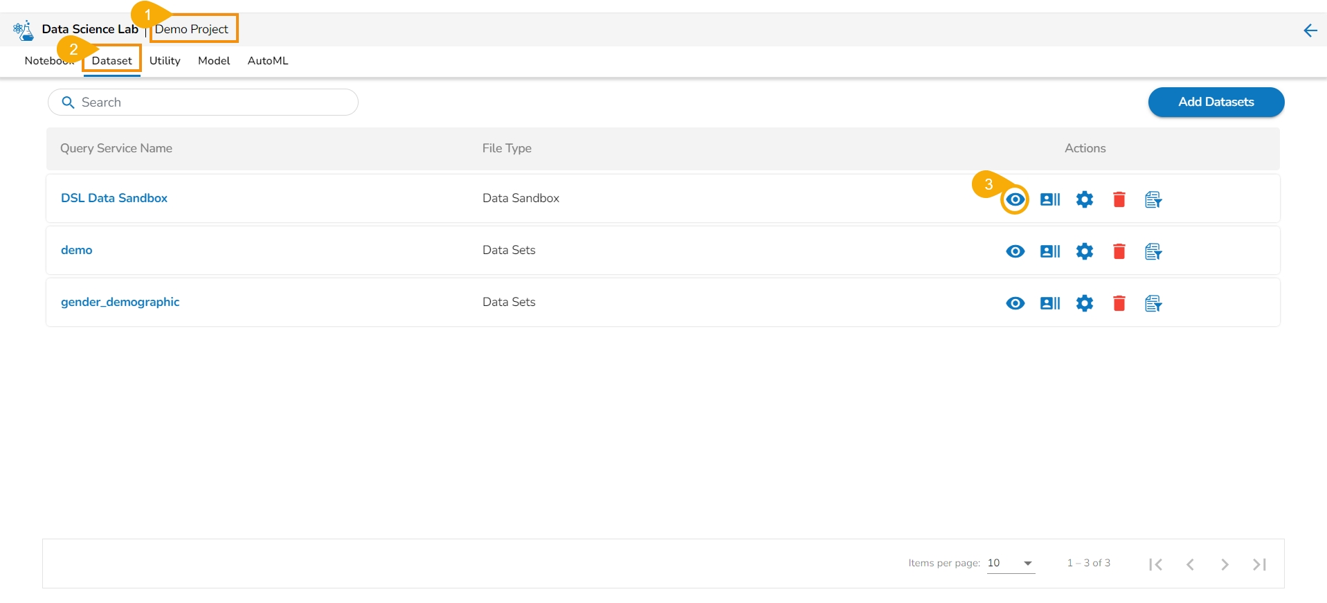
Task: Switch to the Utility tab
Action: tap(165, 61)
